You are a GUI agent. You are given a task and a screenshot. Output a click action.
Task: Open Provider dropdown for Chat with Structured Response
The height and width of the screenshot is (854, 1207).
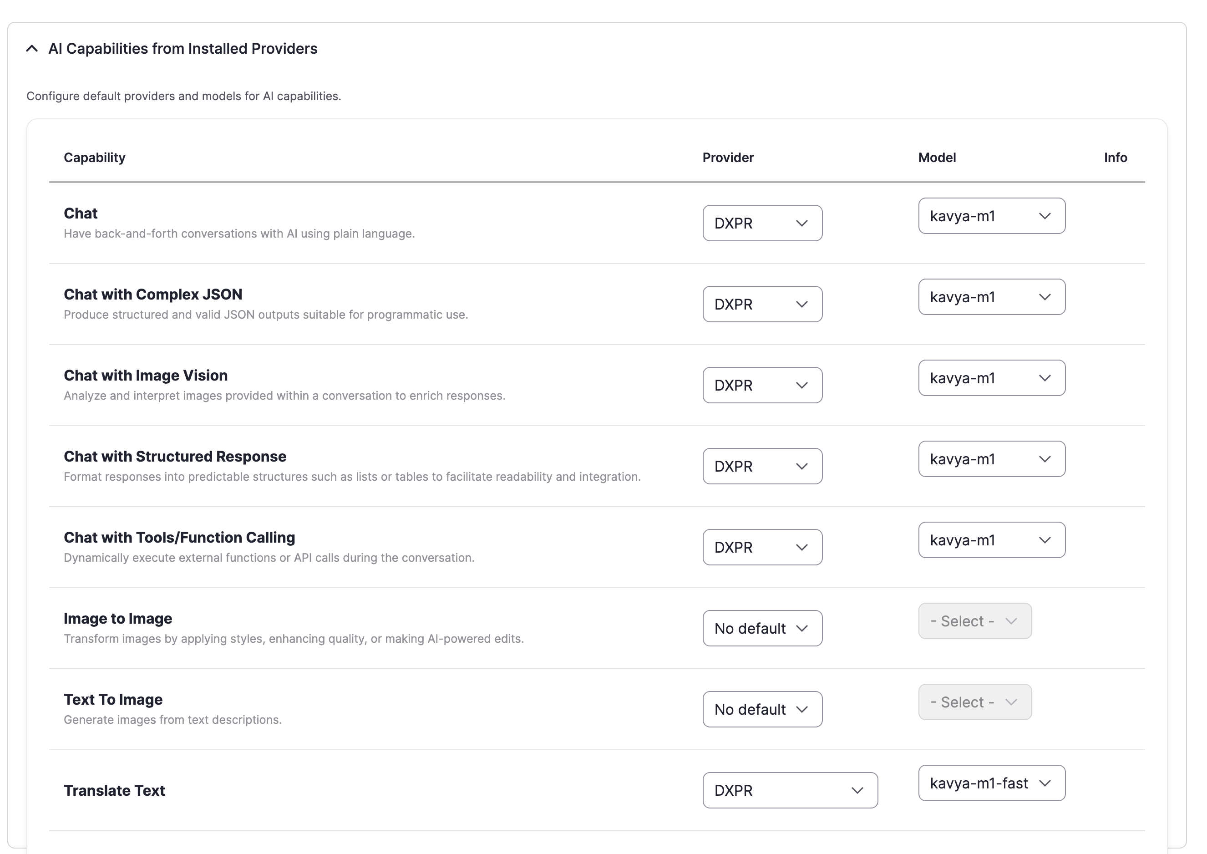point(762,466)
